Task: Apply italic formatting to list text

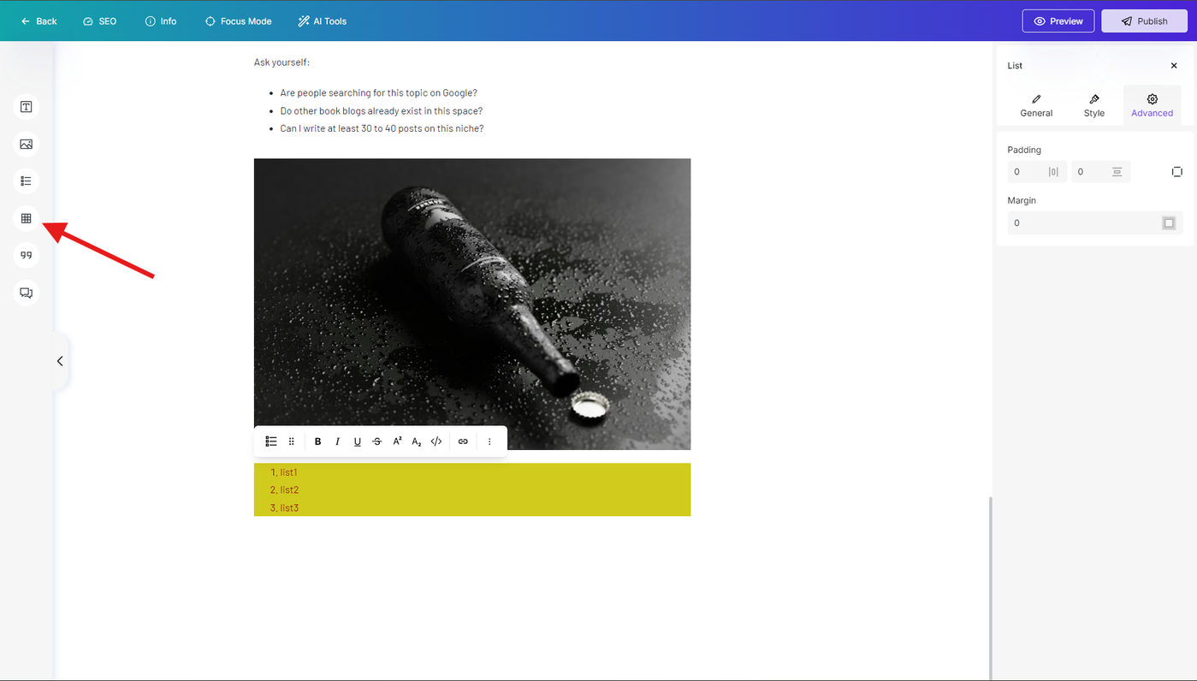Action: tap(337, 441)
